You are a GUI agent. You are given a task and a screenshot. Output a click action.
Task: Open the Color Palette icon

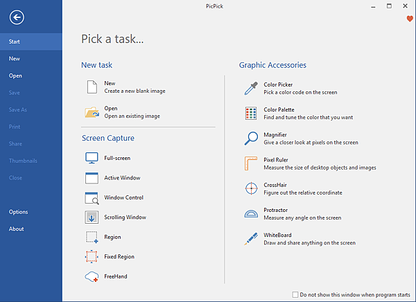click(x=251, y=113)
